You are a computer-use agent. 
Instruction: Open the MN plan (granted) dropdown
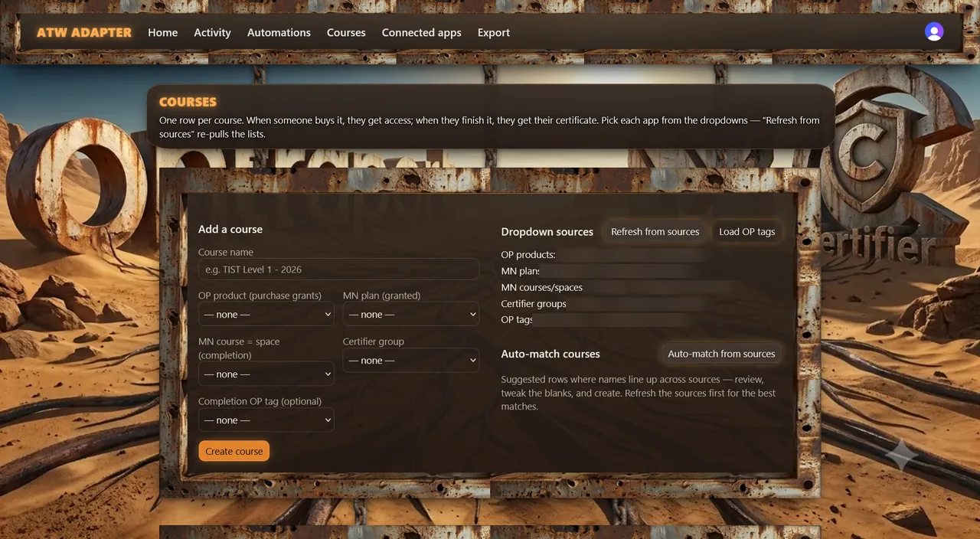point(411,314)
